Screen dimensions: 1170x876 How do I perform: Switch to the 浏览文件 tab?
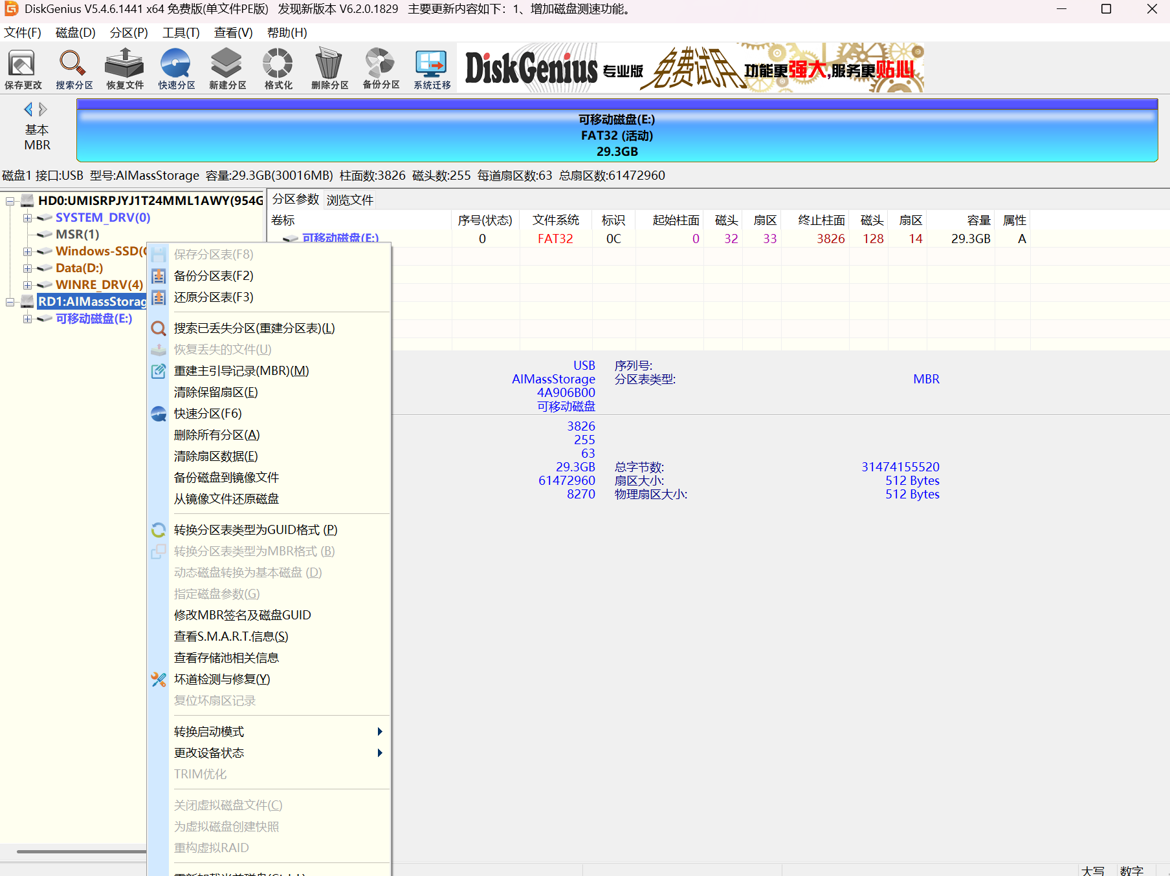point(350,200)
